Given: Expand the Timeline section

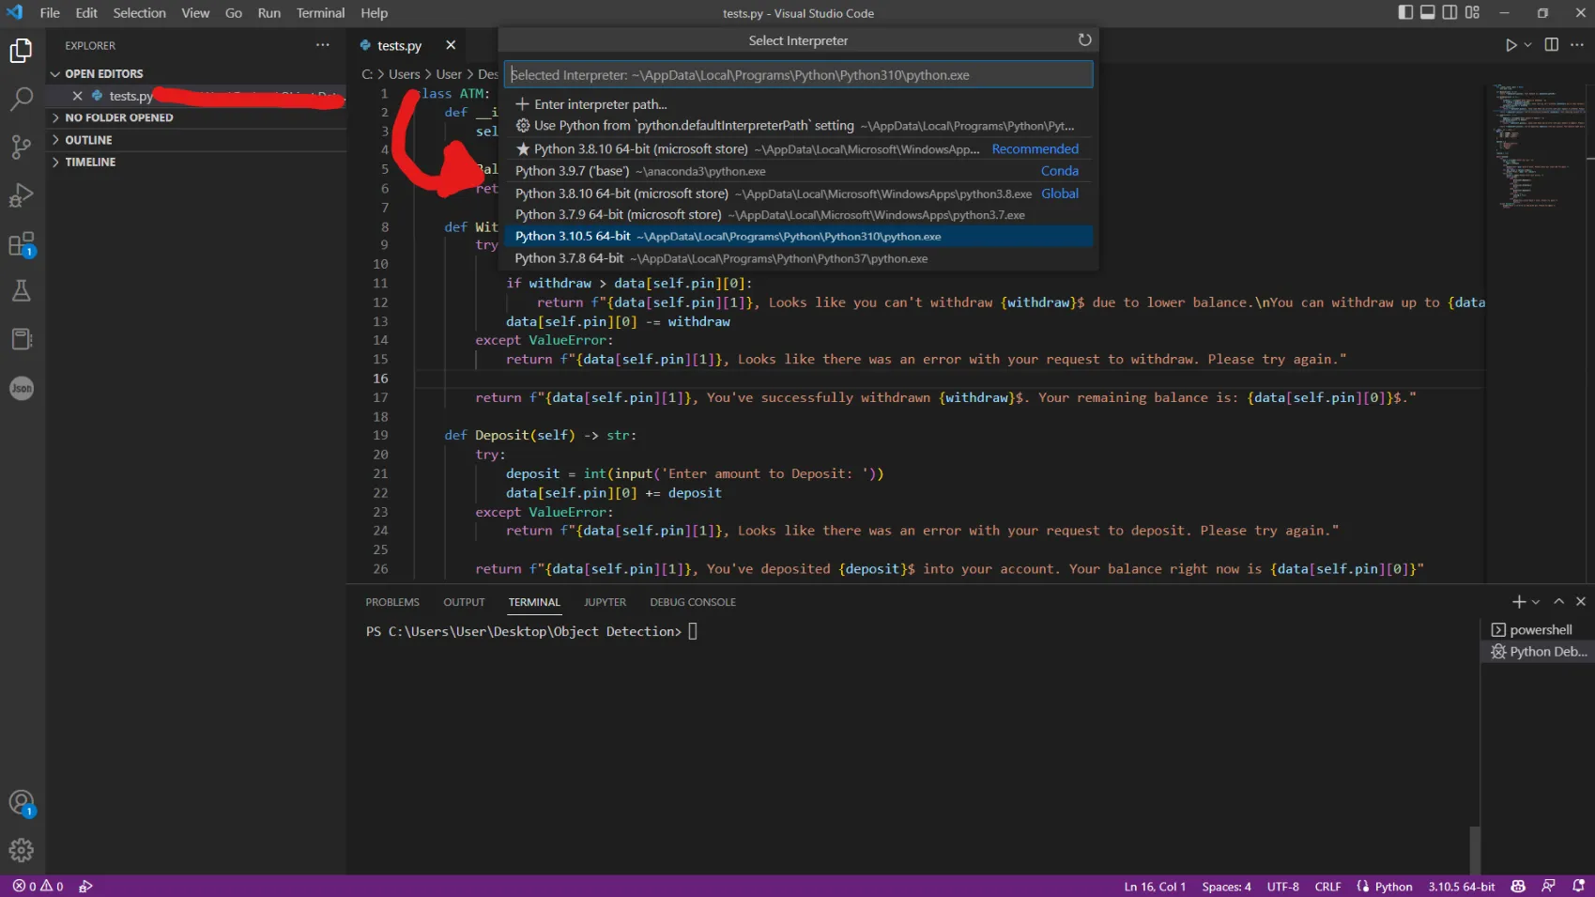Looking at the screenshot, I should point(90,162).
